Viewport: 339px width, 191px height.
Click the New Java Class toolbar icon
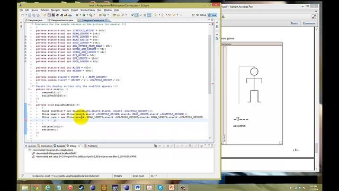(x=104, y=15)
